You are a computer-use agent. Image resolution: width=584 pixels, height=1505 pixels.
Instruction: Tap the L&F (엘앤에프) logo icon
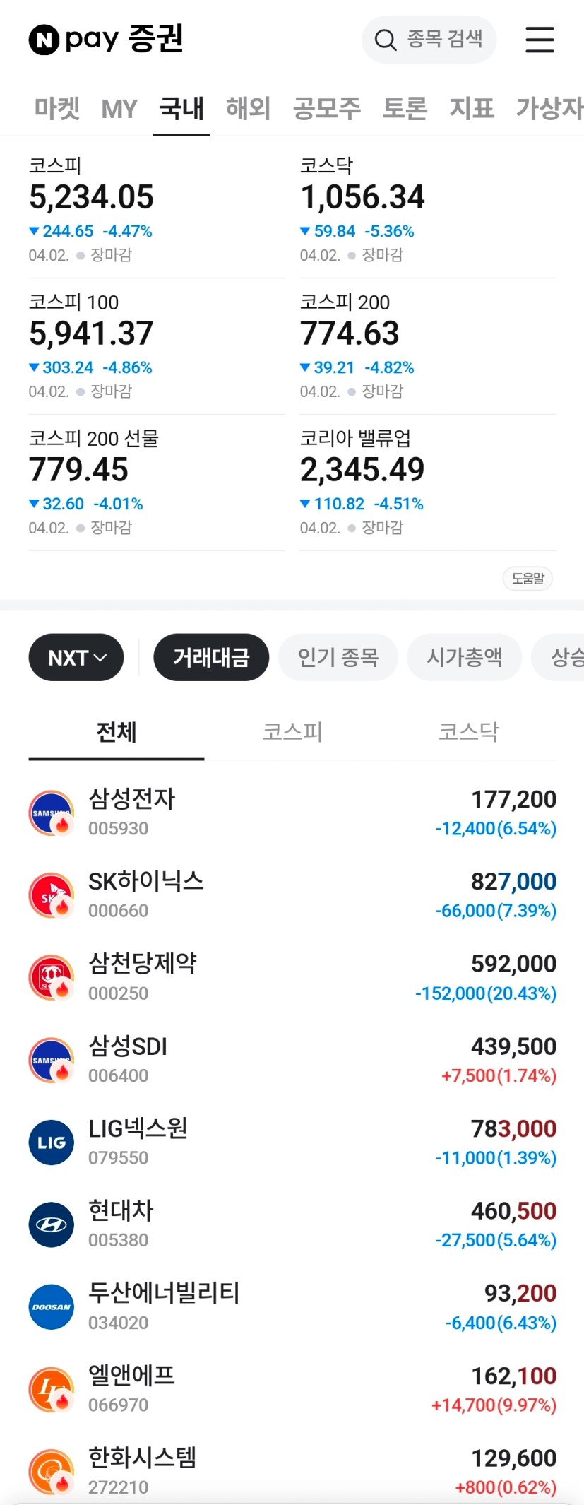tap(52, 1389)
